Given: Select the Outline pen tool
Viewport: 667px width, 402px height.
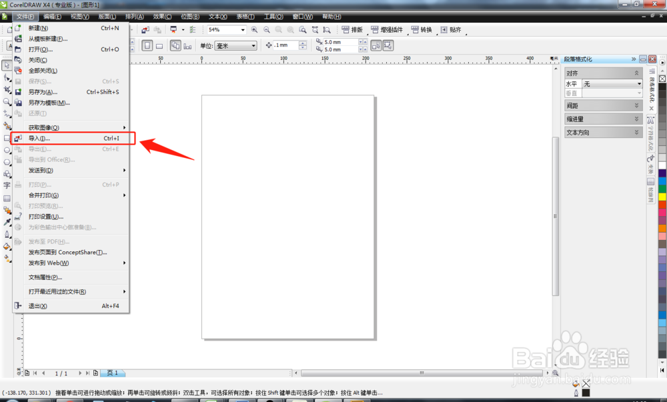Looking at the screenshot, I should point(7,234).
